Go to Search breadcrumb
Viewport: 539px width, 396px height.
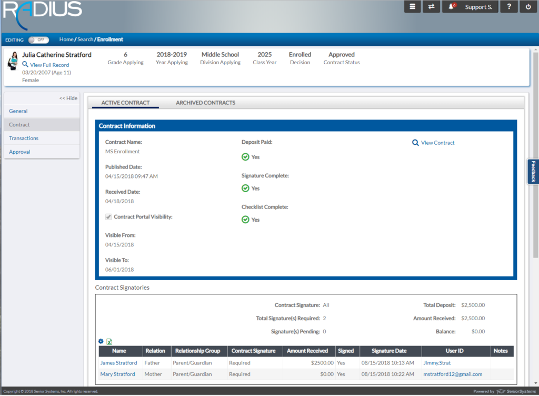coord(85,39)
